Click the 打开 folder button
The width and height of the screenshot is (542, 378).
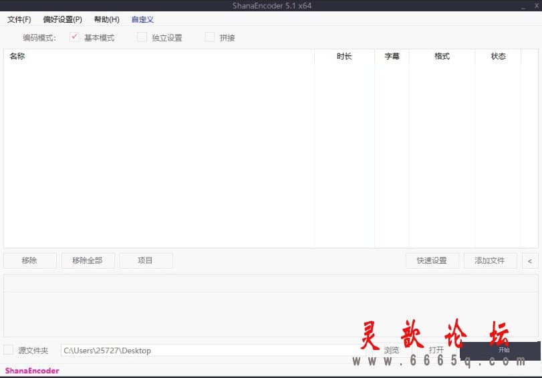[x=436, y=350]
